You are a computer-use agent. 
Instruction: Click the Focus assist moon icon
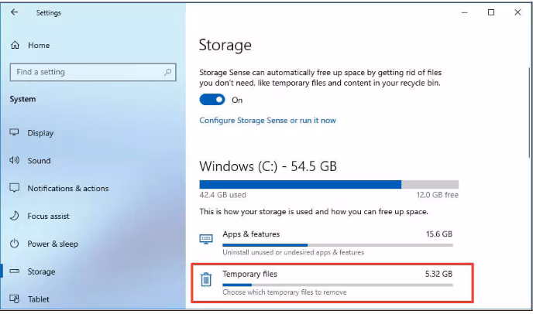tap(14, 216)
